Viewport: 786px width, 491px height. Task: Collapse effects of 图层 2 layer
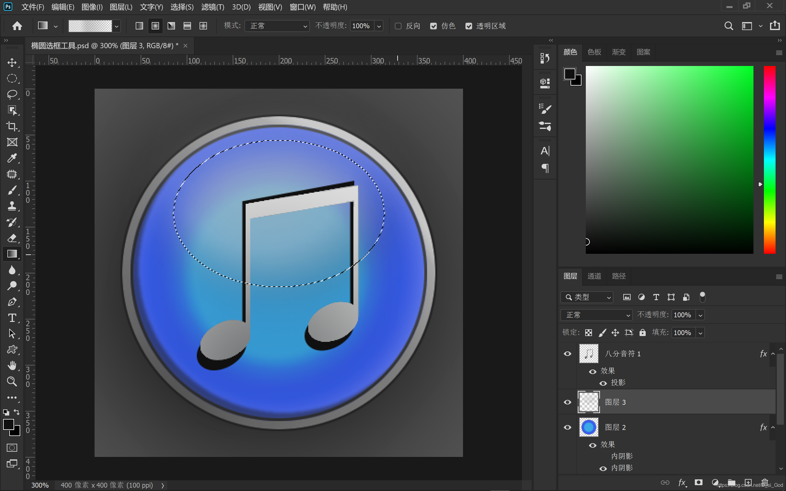(773, 427)
